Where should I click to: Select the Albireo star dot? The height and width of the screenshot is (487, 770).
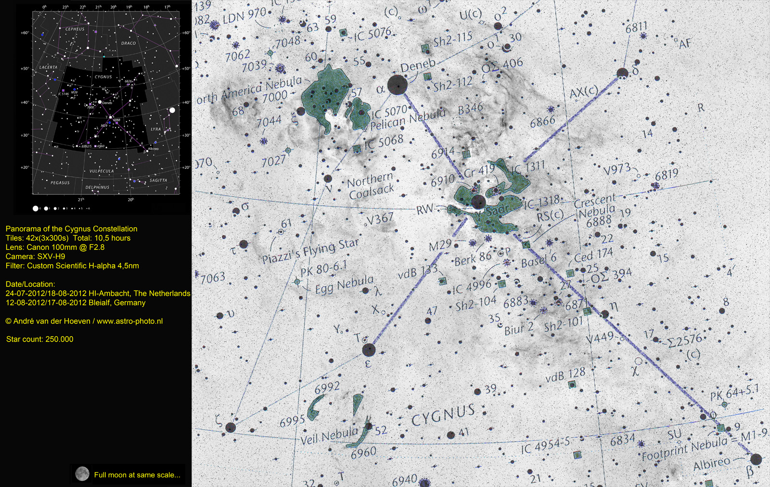[756, 459]
